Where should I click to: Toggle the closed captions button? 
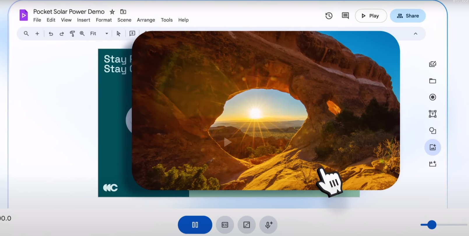click(x=225, y=225)
